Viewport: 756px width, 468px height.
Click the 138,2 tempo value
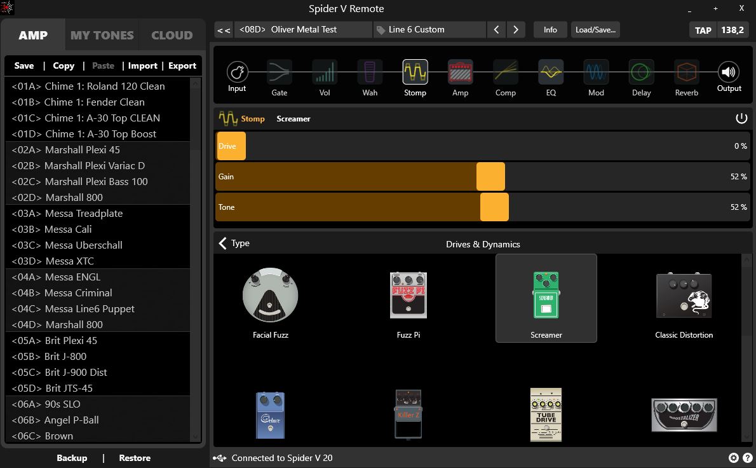pos(732,30)
